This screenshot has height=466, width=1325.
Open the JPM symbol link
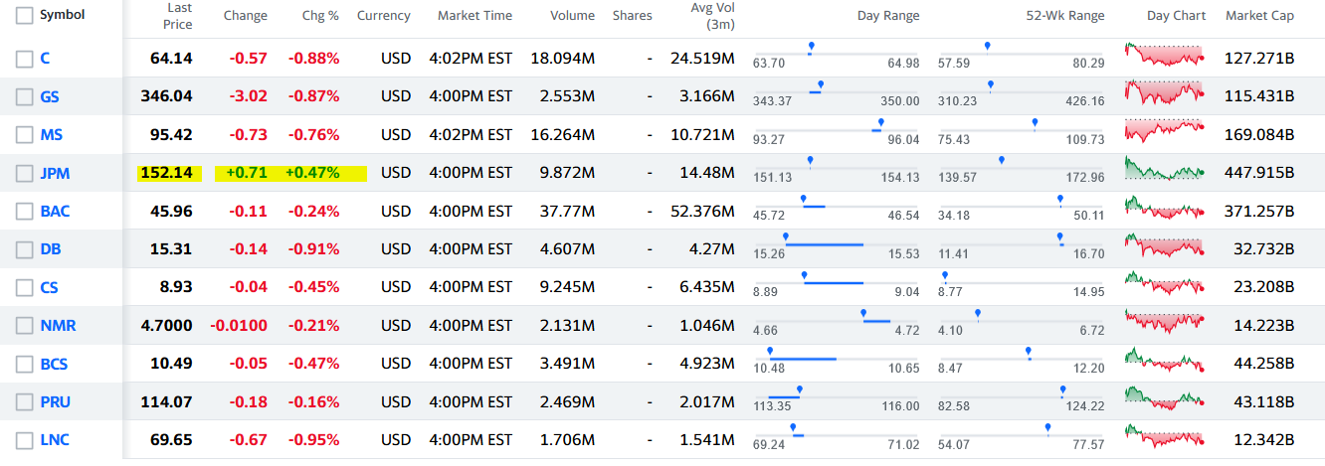(55, 174)
